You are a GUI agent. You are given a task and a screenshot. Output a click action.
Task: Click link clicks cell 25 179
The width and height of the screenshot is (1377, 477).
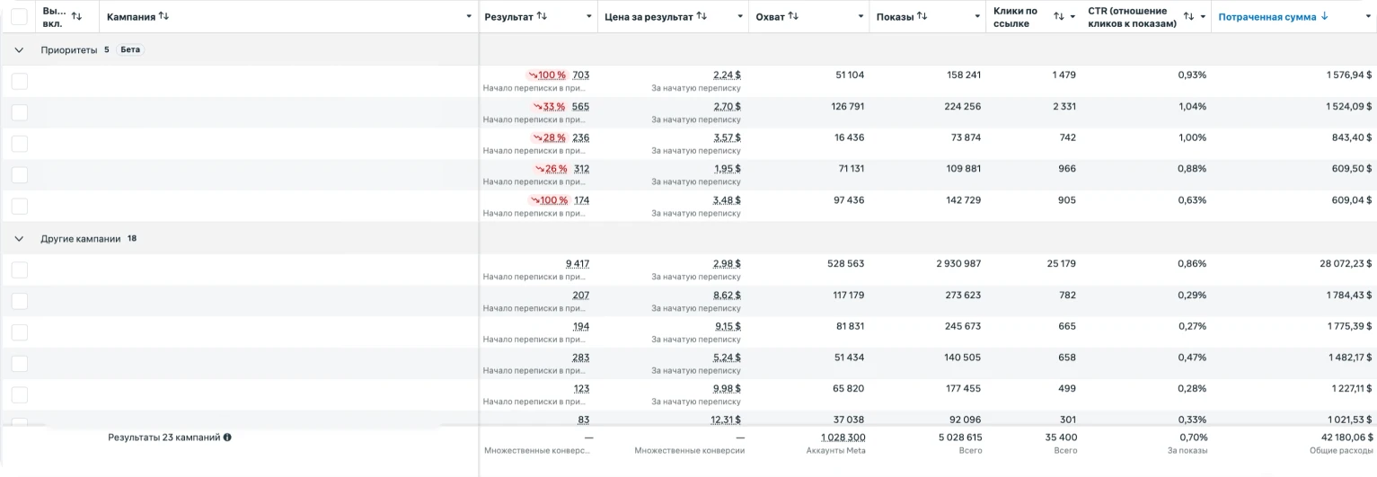coord(1061,264)
